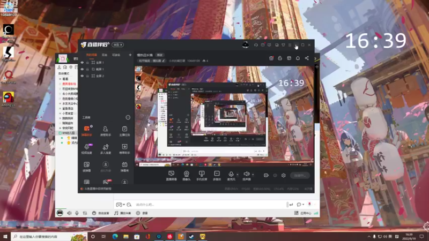Click the unlock padlock icon above preview
The height and width of the screenshot is (241, 429).
pyautogui.click(x=280, y=58)
